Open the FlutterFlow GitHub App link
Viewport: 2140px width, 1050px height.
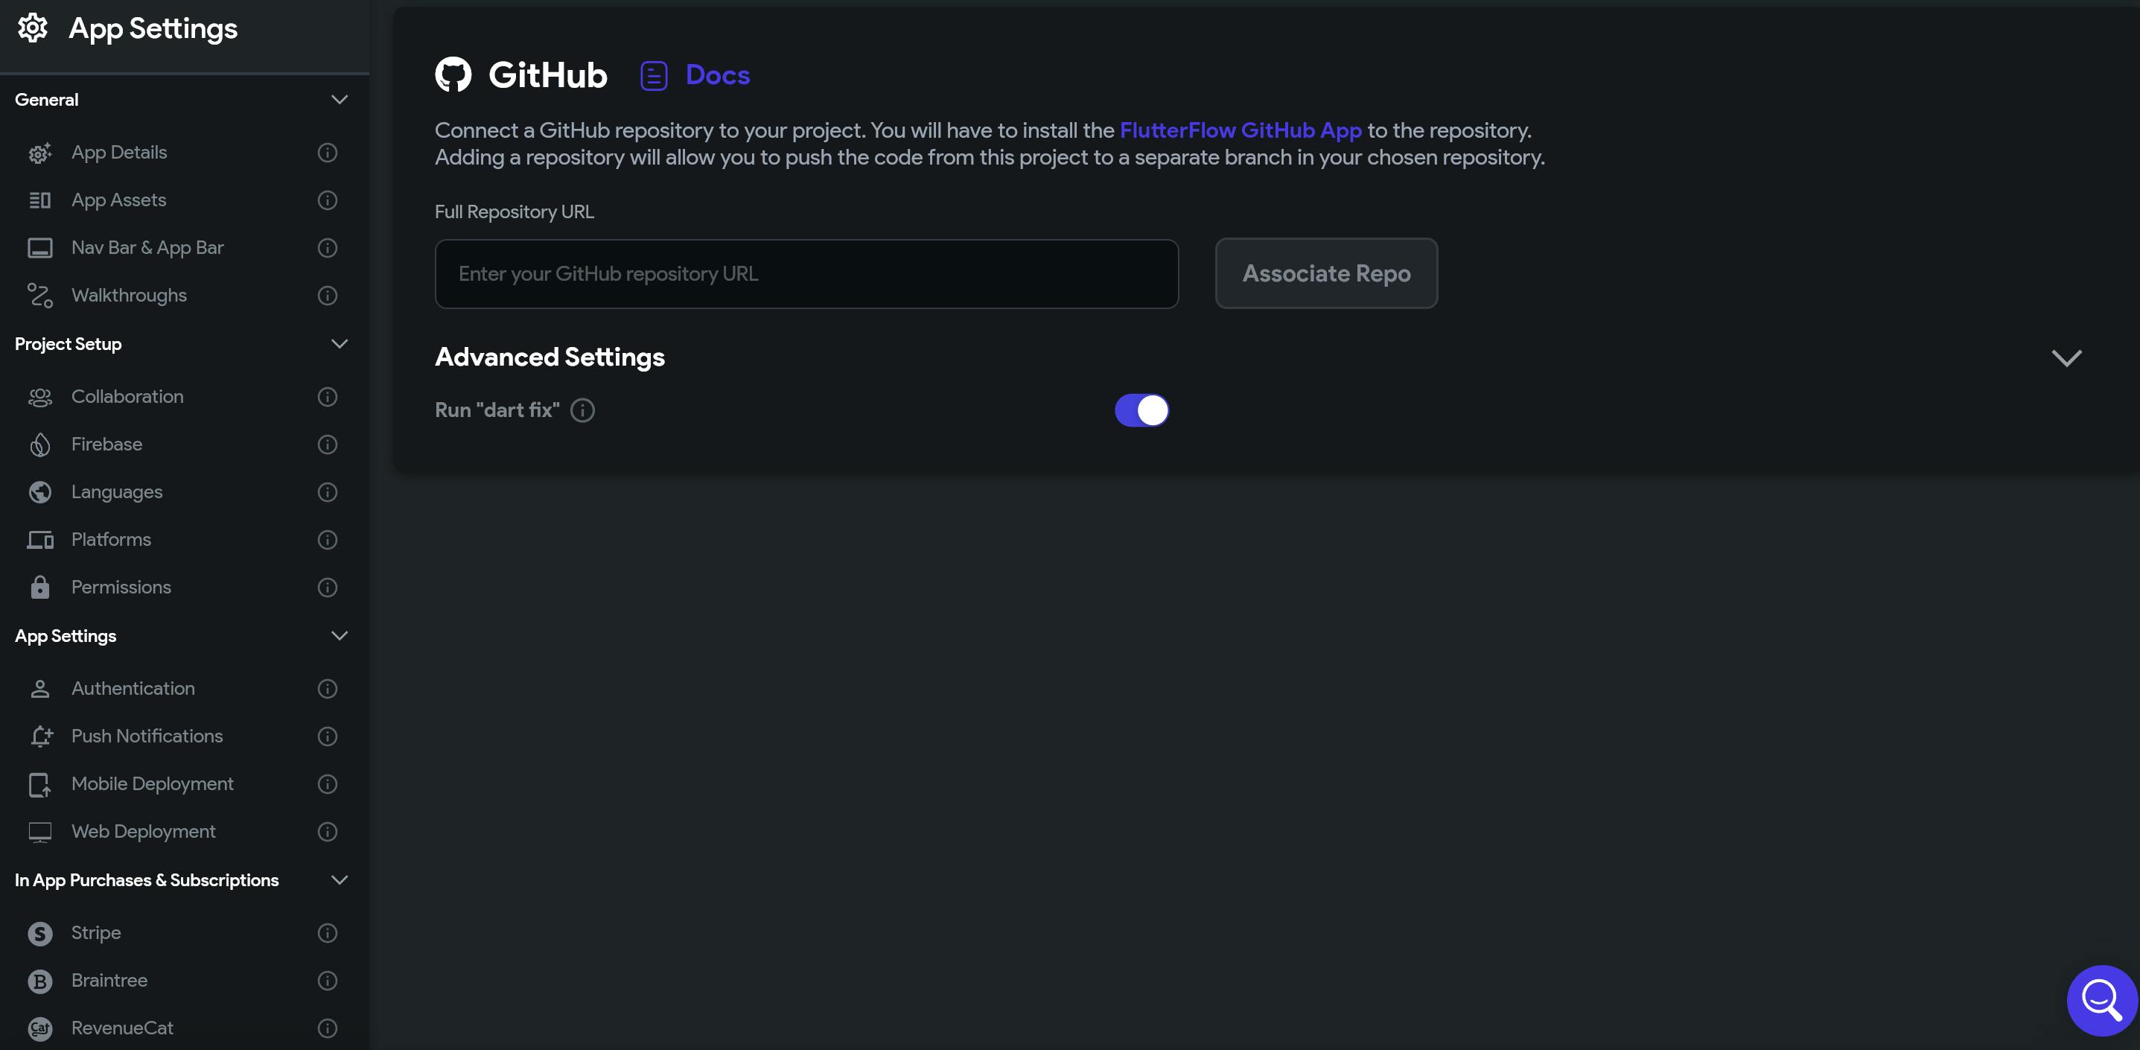tap(1241, 130)
